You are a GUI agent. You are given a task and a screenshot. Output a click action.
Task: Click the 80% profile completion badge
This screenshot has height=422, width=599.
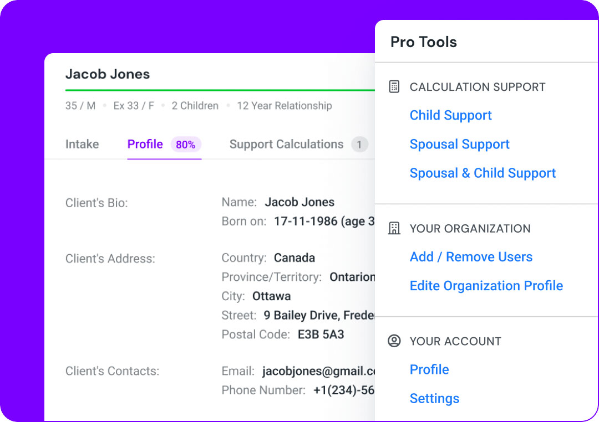[185, 145]
